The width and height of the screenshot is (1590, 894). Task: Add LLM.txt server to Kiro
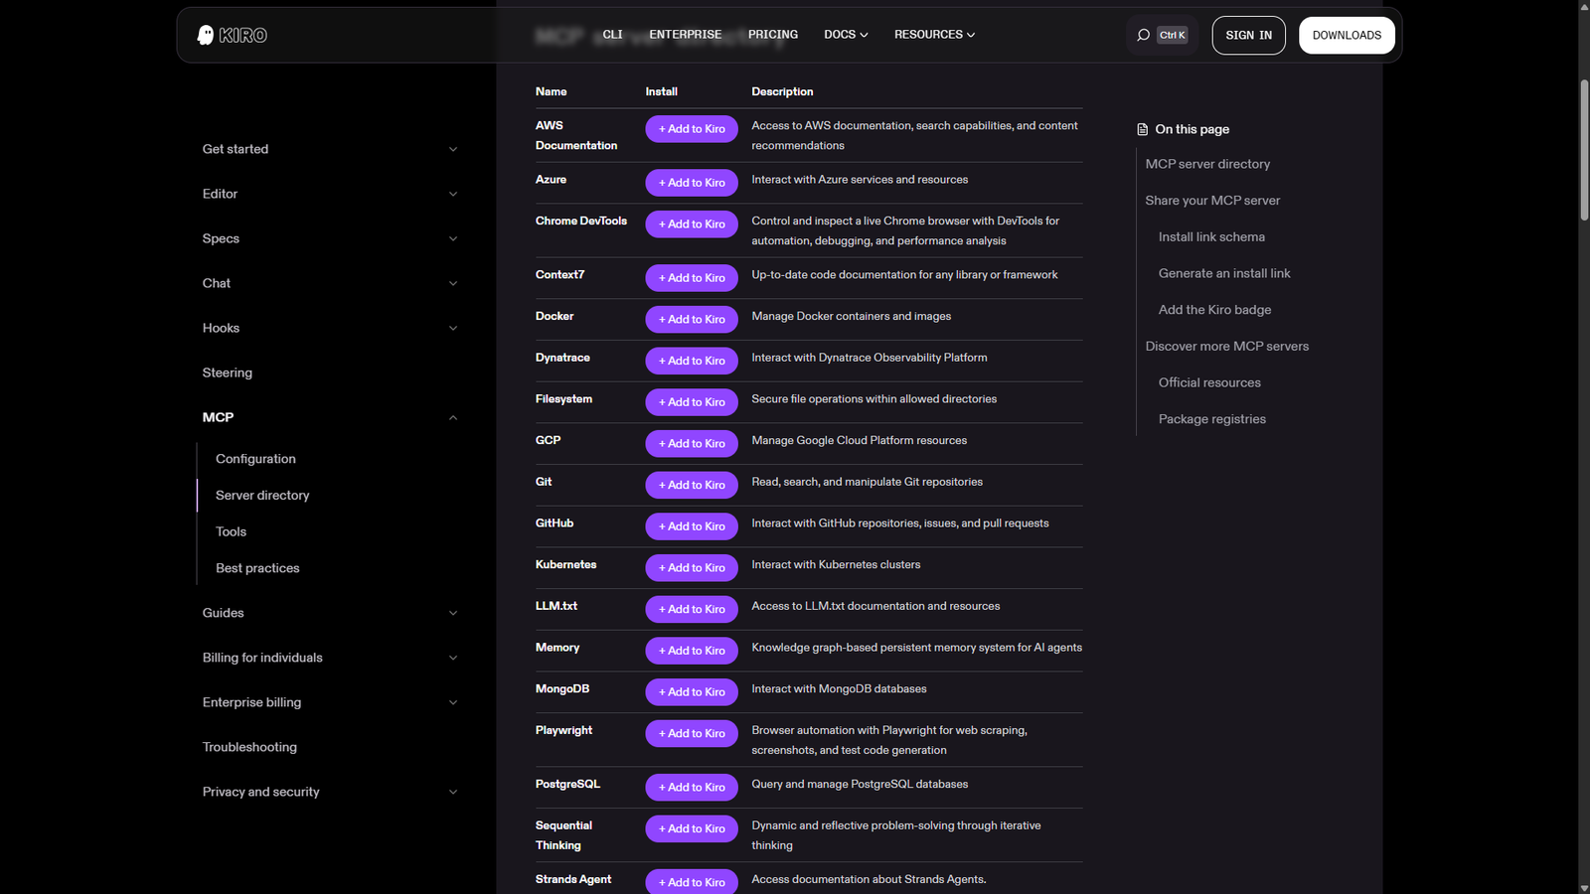tap(692, 609)
